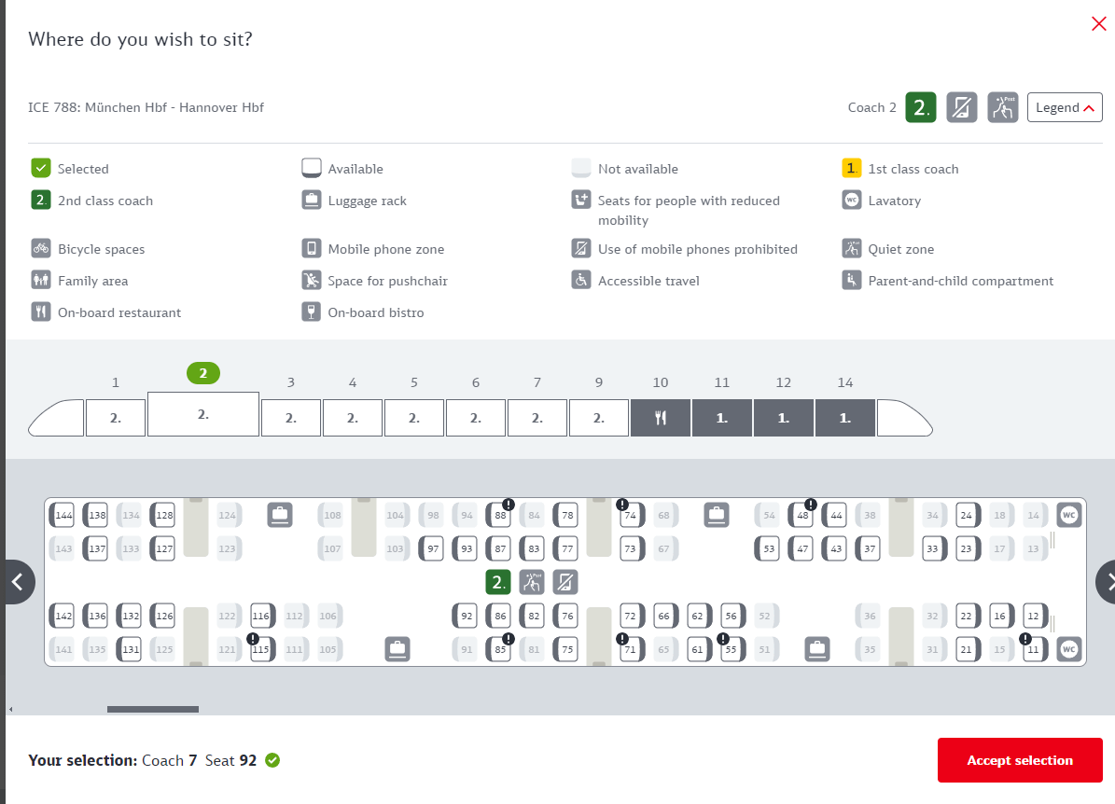Viewport: 1115px width, 804px height.
Task: Go to previous coach with left arrow
Action: (17, 582)
